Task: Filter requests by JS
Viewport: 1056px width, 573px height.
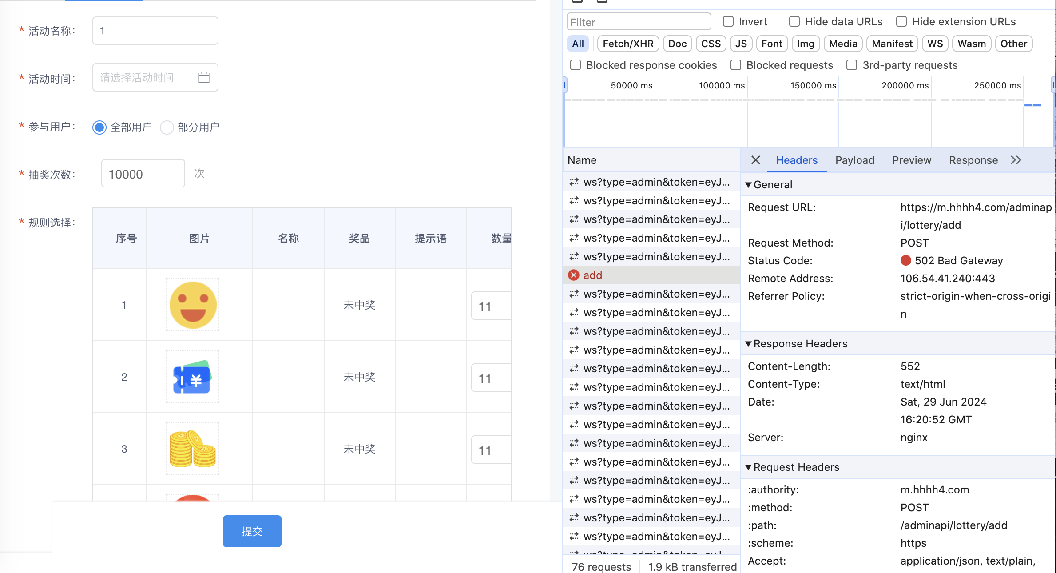Action: coord(741,44)
